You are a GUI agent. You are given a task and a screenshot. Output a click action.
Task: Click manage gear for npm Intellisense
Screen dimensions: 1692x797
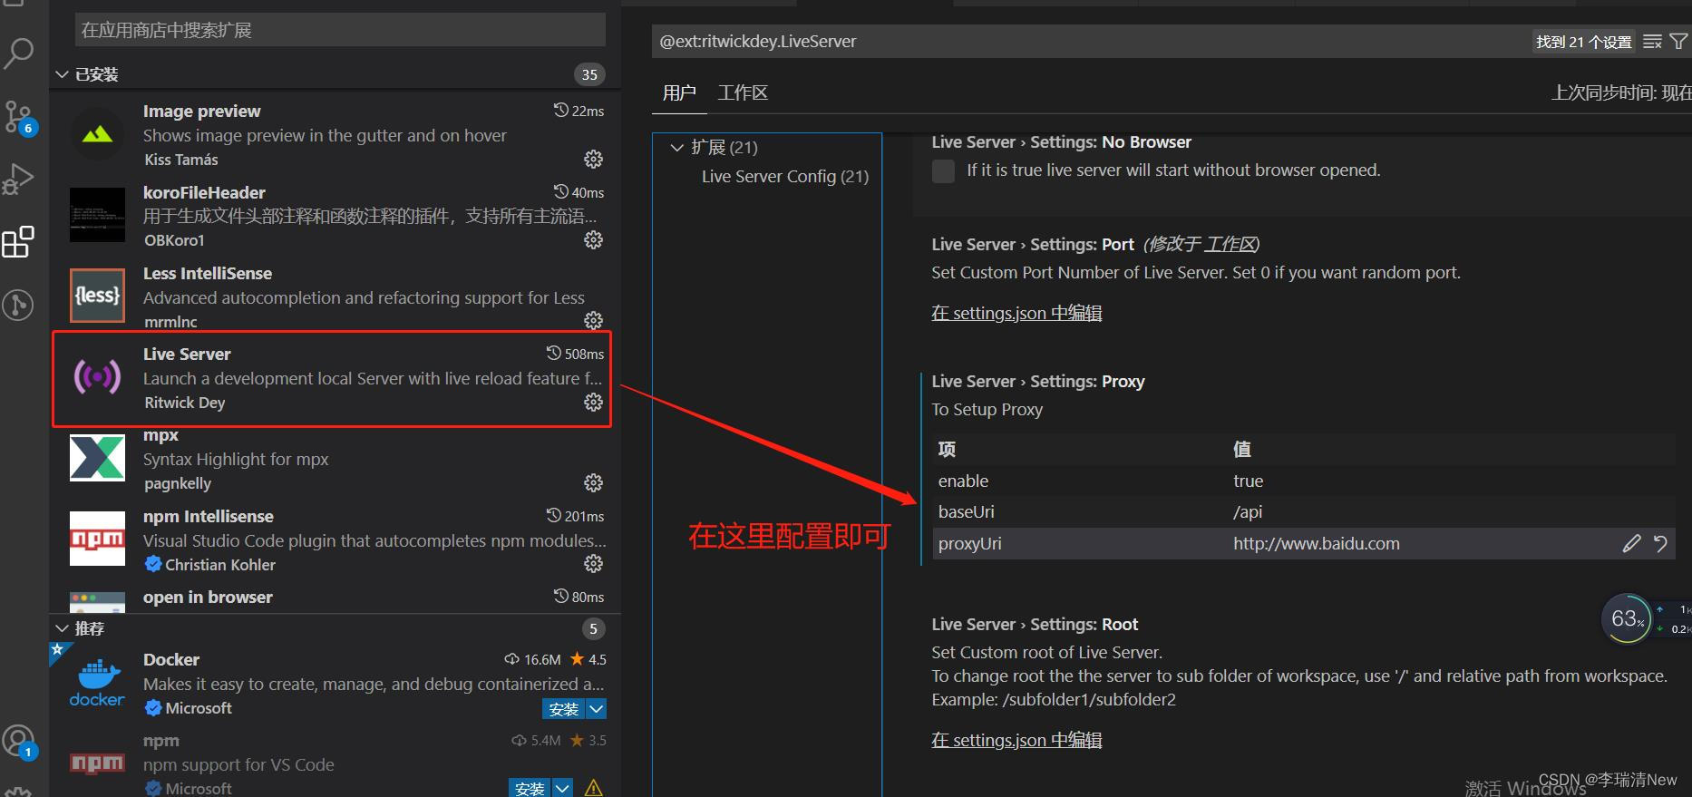pos(593,563)
